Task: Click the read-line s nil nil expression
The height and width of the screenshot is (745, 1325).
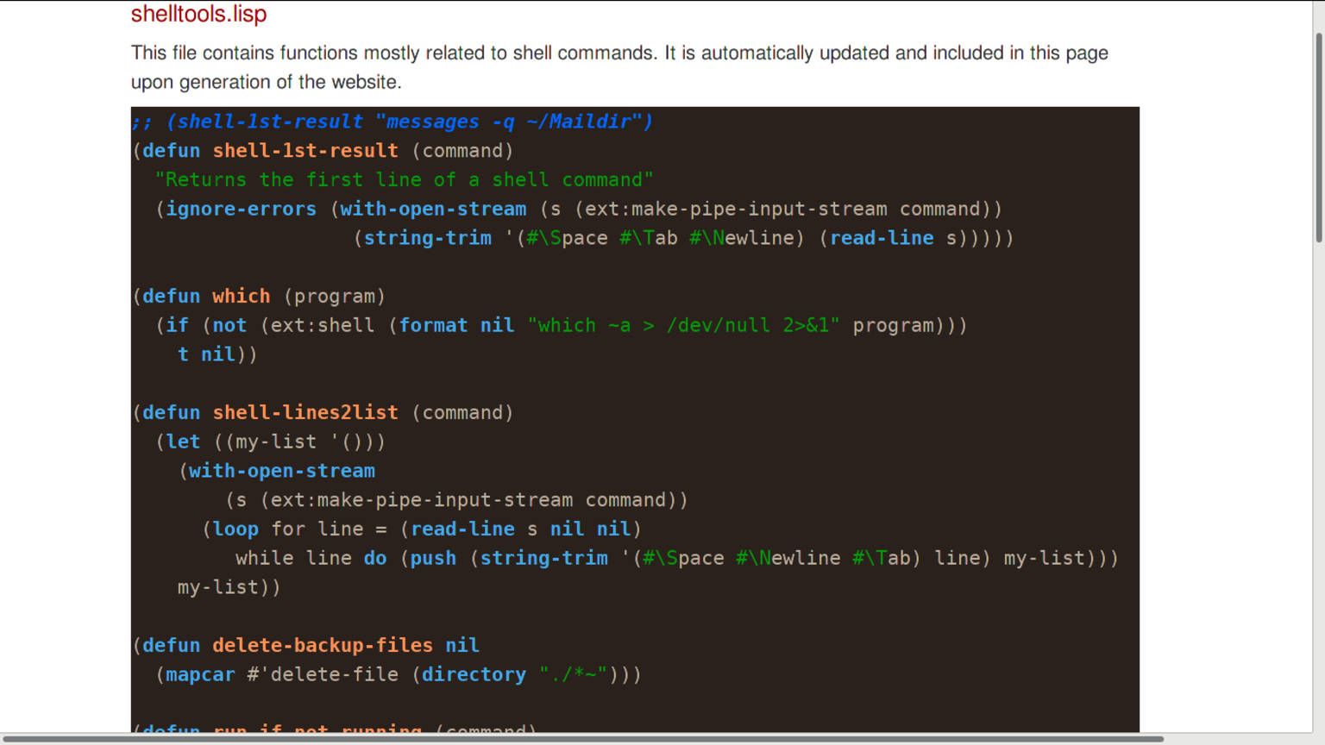Action: pyautogui.click(x=520, y=529)
